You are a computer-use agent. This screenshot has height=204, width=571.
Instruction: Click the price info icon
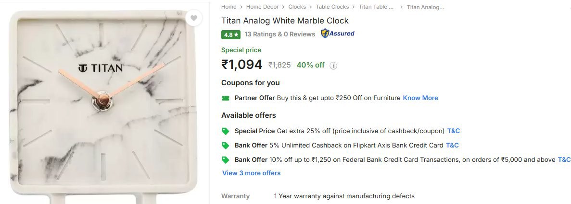pyautogui.click(x=333, y=66)
